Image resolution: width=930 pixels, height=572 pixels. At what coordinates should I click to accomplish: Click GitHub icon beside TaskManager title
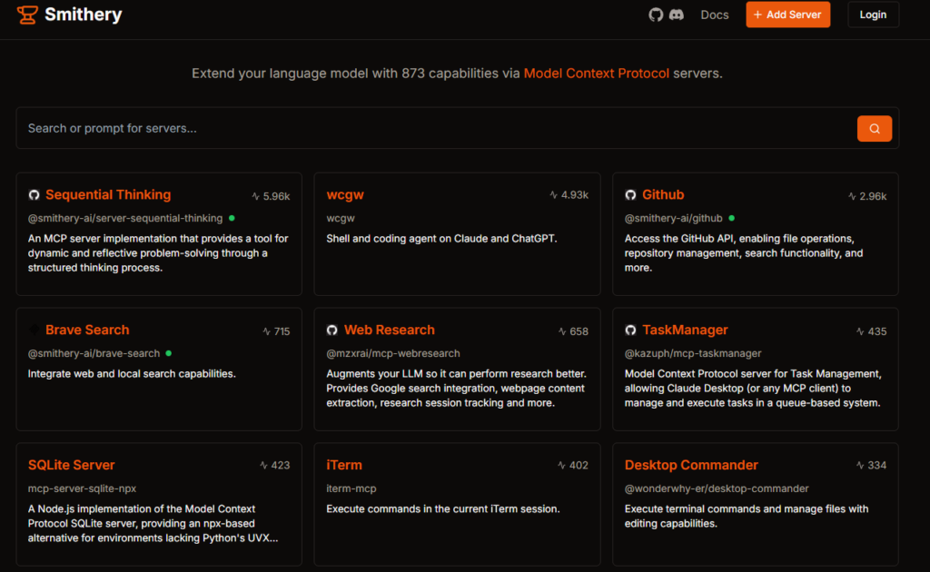click(x=630, y=330)
